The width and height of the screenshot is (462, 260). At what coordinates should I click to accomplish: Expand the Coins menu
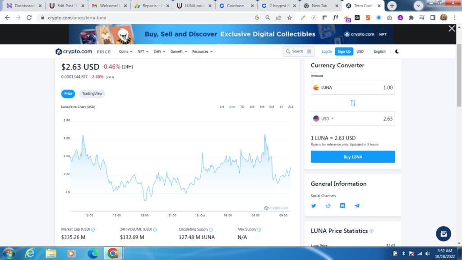pos(125,51)
